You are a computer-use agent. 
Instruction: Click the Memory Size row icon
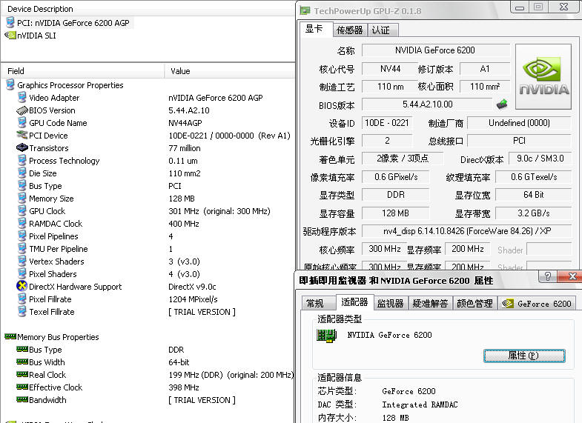pyautogui.click(x=22, y=199)
